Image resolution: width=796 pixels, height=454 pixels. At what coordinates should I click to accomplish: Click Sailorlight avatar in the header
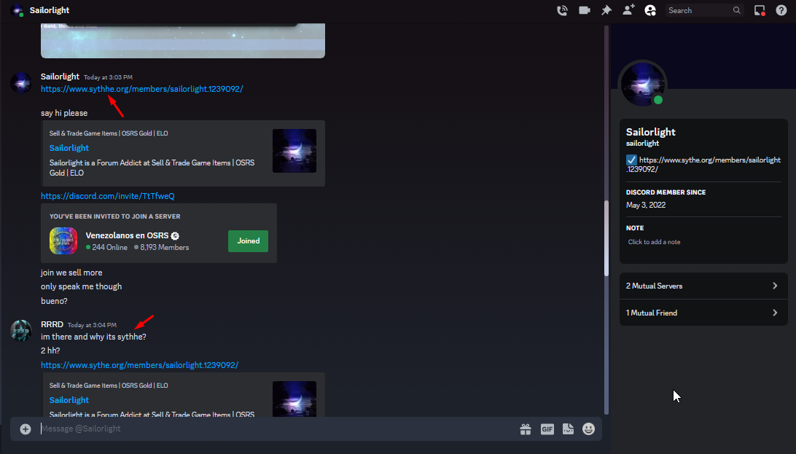pos(17,10)
